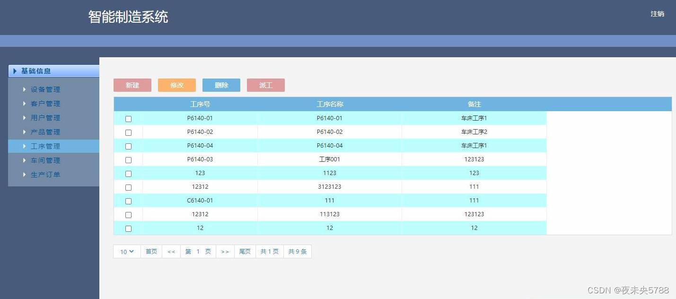
Task: Open 客户管理 in the sidebar
Action: tap(45, 104)
